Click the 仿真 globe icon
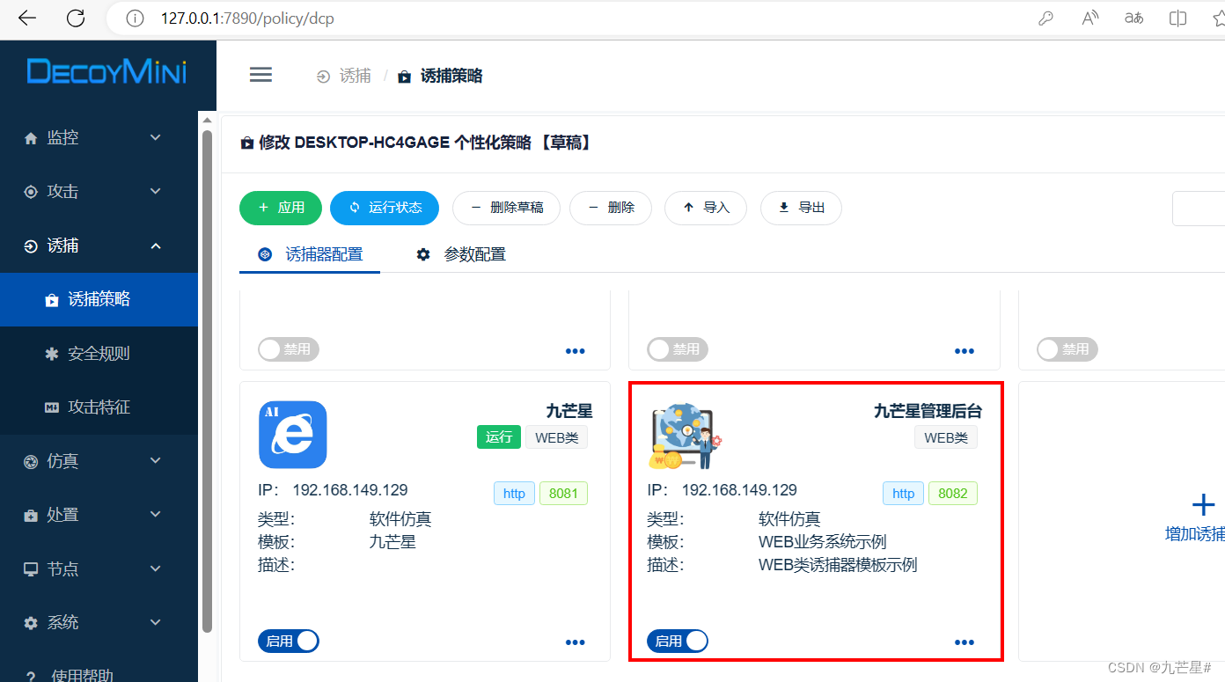 pyautogui.click(x=31, y=461)
